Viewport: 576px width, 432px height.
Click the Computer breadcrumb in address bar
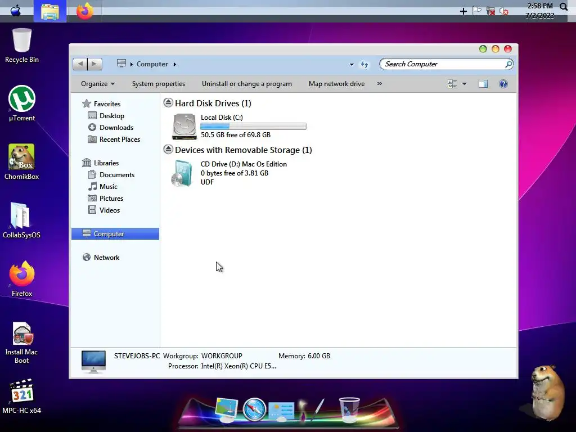pyautogui.click(x=152, y=64)
